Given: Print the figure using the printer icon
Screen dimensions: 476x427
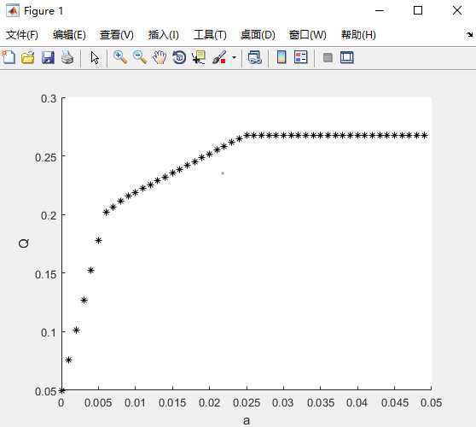Looking at the screenshot, I should 67,57.
